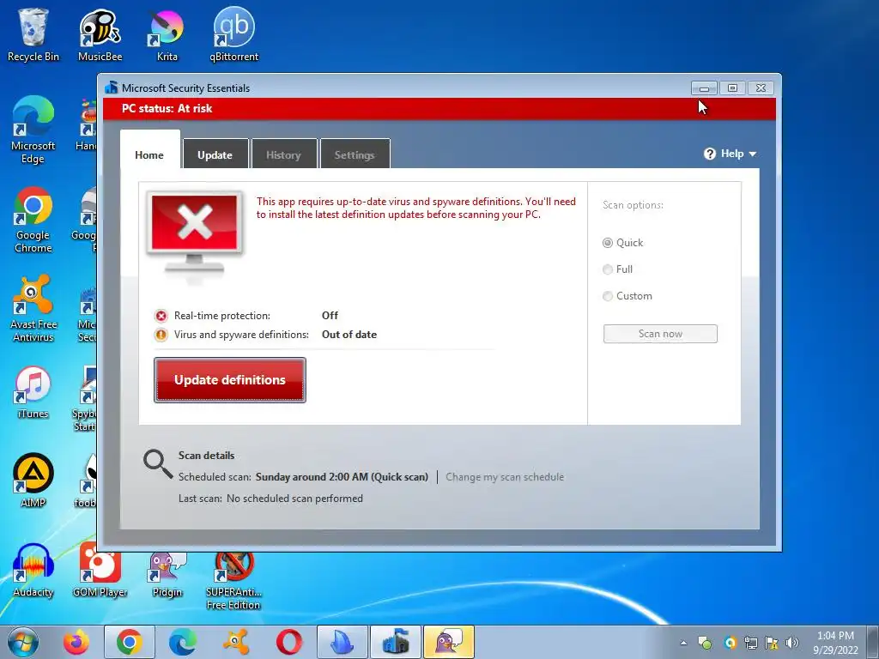
Task: Click the red monitor X status image
Action: point(195,234)
